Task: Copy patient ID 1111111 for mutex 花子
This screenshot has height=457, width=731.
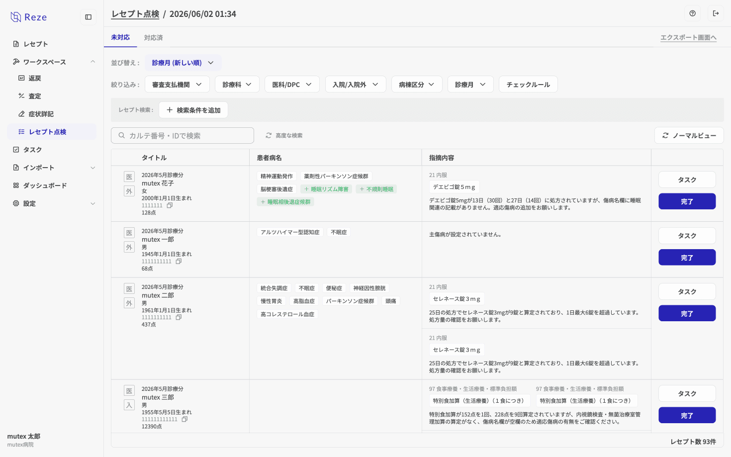Action: (170, 205)
